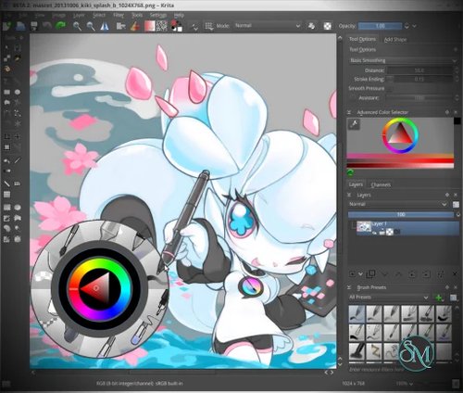Screen dimensions: 463x393
Task: Collapse the Brush Presets docker
Action: (349, 287)
